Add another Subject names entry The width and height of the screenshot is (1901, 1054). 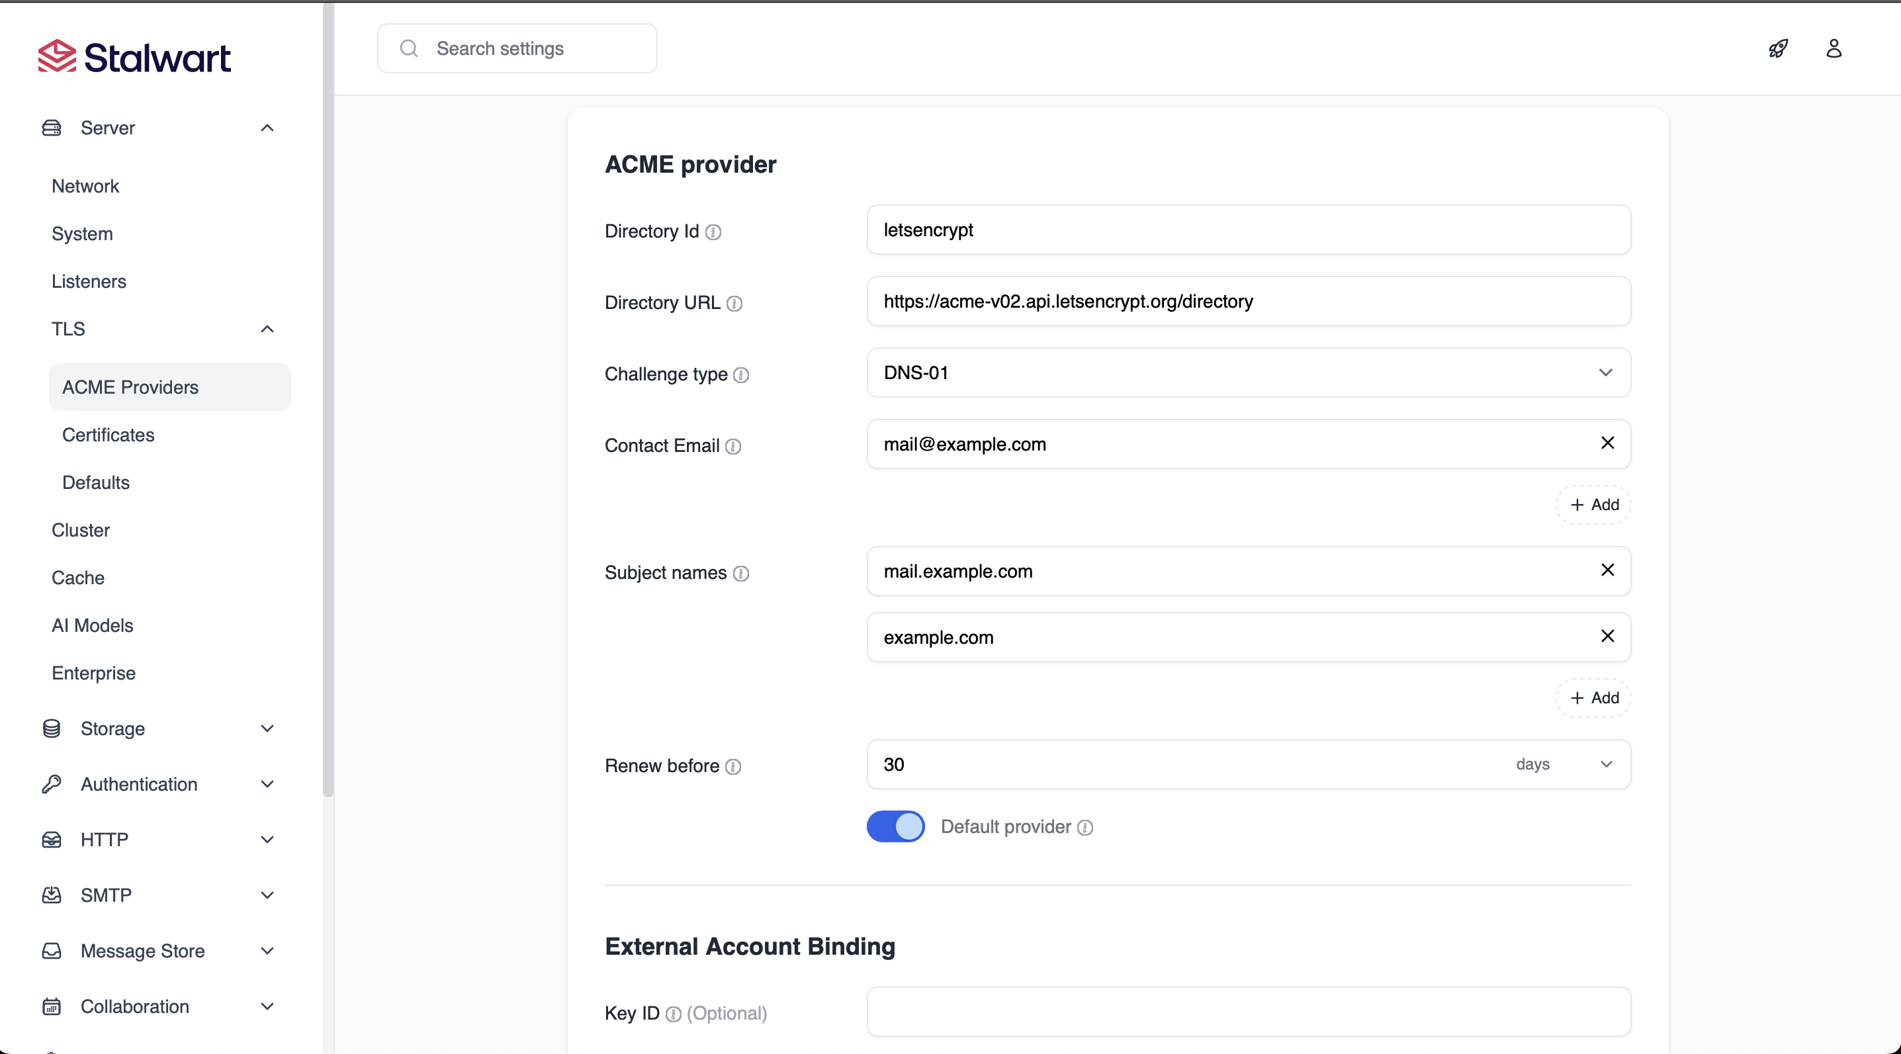[x=1594, y=698]
